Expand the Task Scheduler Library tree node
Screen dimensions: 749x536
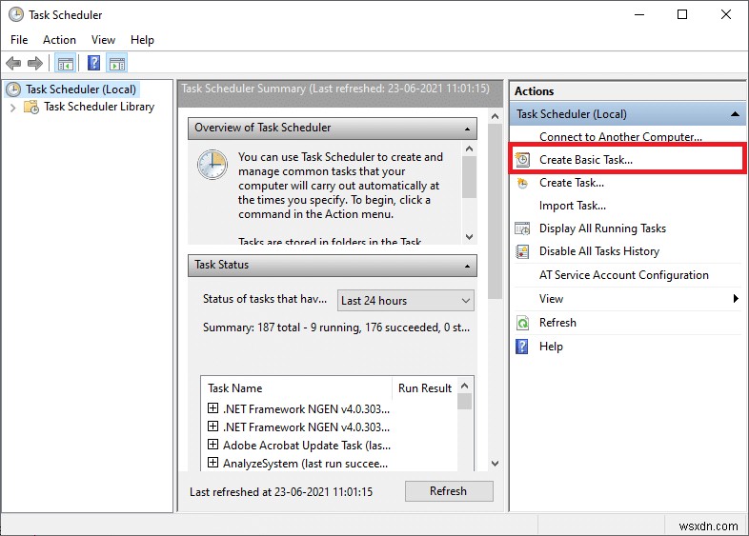point(13,108)
